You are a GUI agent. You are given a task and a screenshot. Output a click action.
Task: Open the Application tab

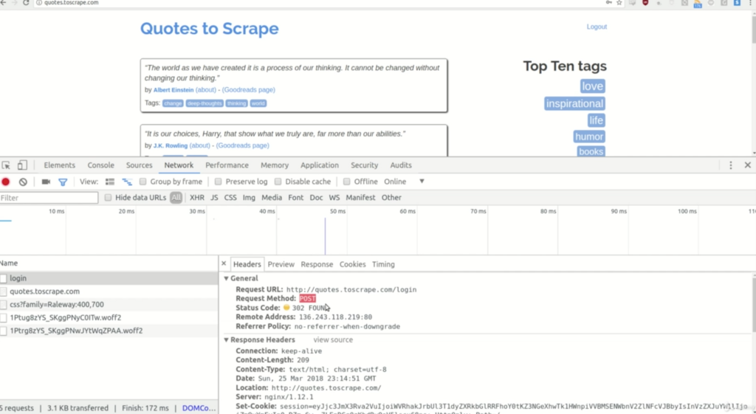(x=319, y=165)
